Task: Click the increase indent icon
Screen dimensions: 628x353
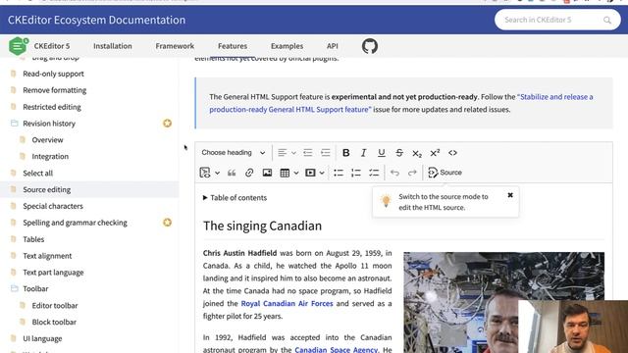Action: pyautogui.click(x=325, y=153)
